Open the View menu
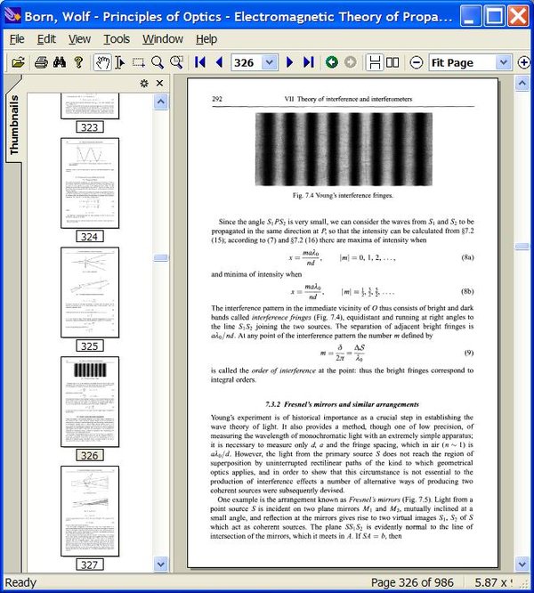This screenshot has height=593, width=534. click(79, 39)
